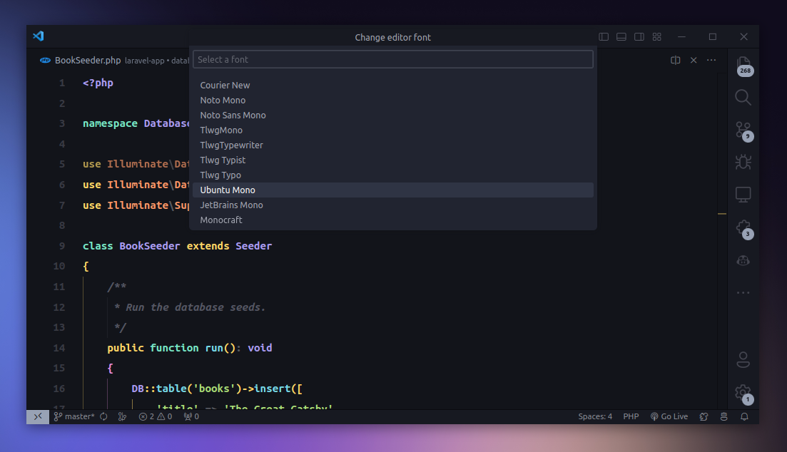Click the overview ruler marker
The image size is (787, 452).
[x=722, y=214]
